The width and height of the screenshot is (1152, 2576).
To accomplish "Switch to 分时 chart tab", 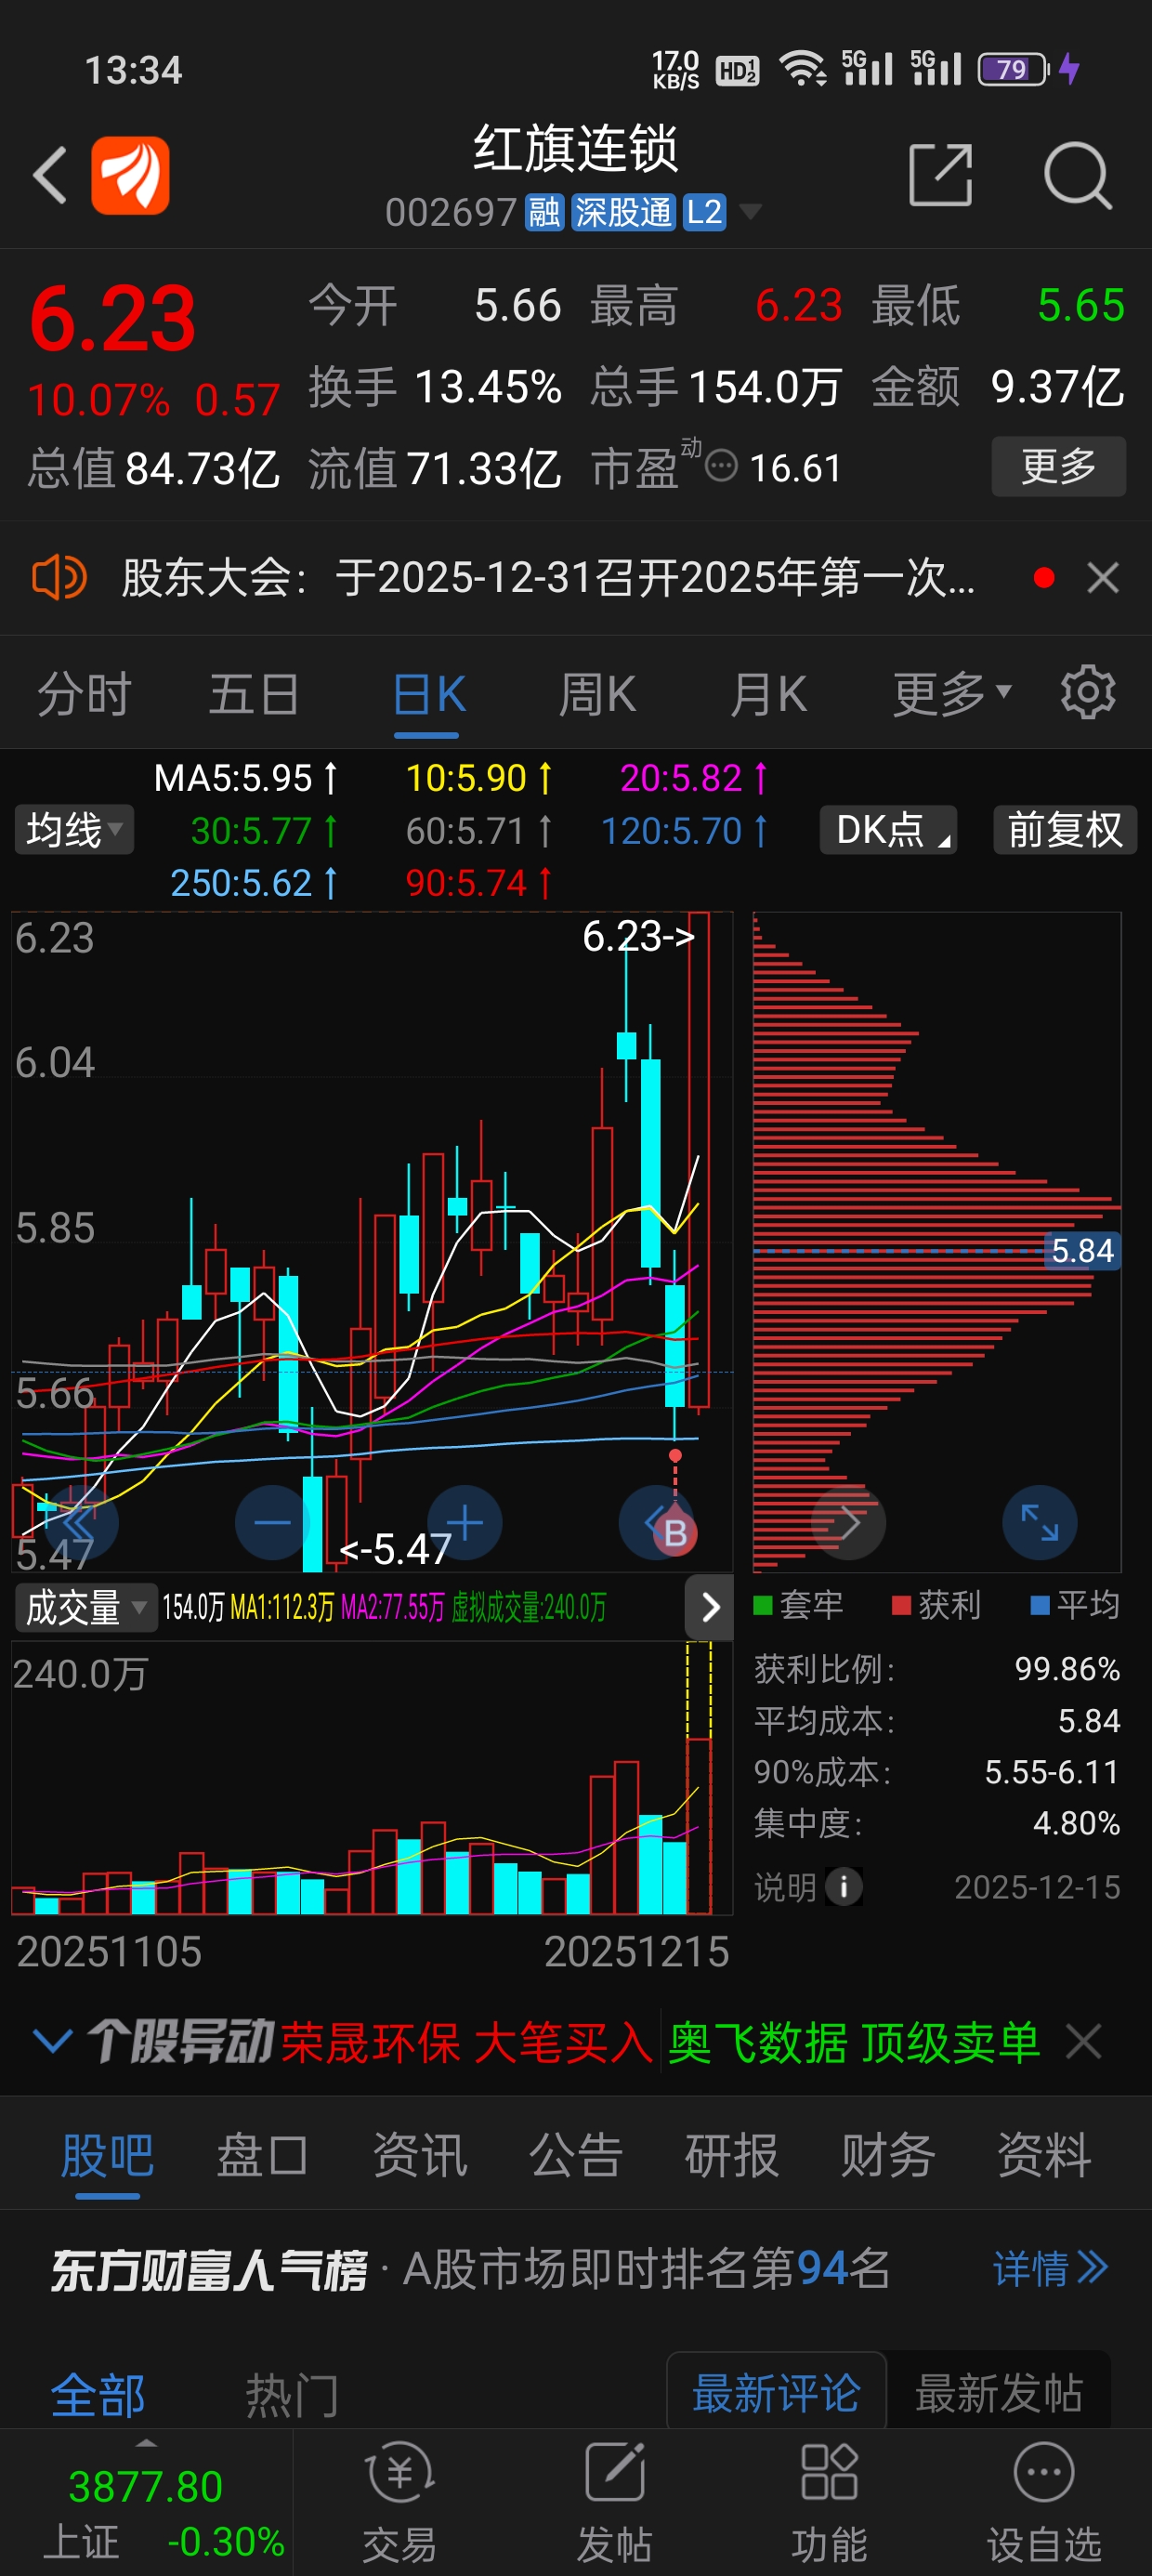I will (x=85, y=693).
